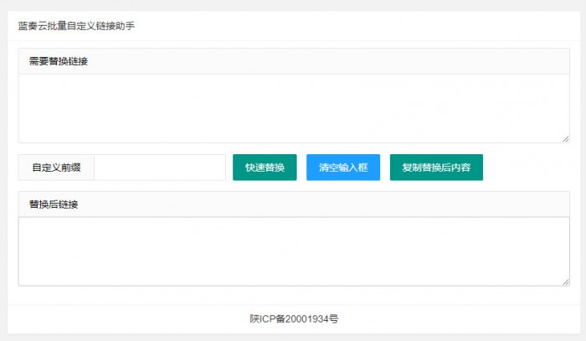Click the 蓝奏云批量自定义链接助手 page title

pos(77,26)
